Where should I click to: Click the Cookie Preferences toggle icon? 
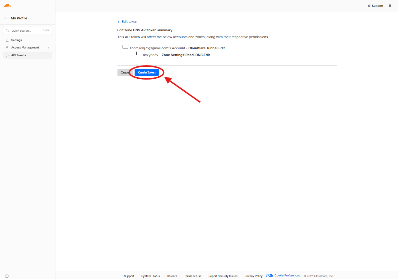coord(269,276)
